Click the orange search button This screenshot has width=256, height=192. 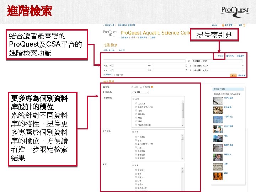(x=233, y=75)
